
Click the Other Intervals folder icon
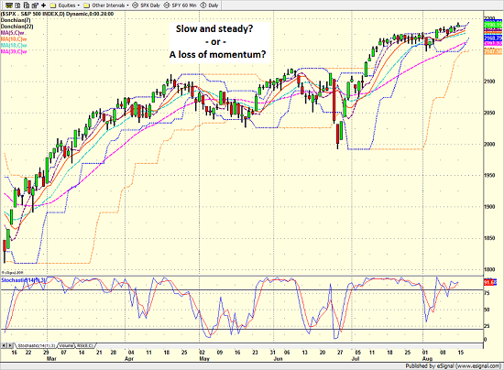(86, 5)
